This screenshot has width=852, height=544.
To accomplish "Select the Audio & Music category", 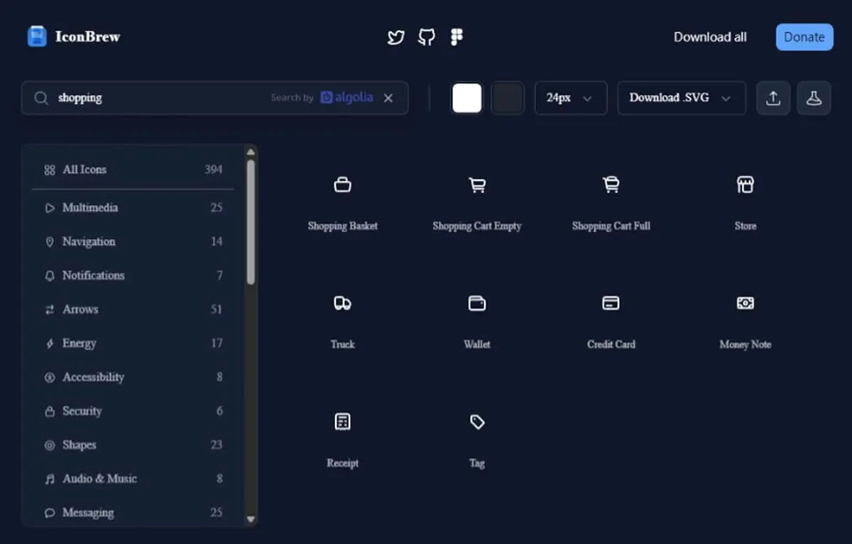I will pos(133,479).
